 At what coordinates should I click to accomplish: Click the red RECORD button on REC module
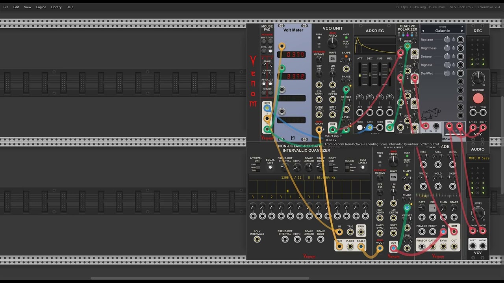[478, 98]
